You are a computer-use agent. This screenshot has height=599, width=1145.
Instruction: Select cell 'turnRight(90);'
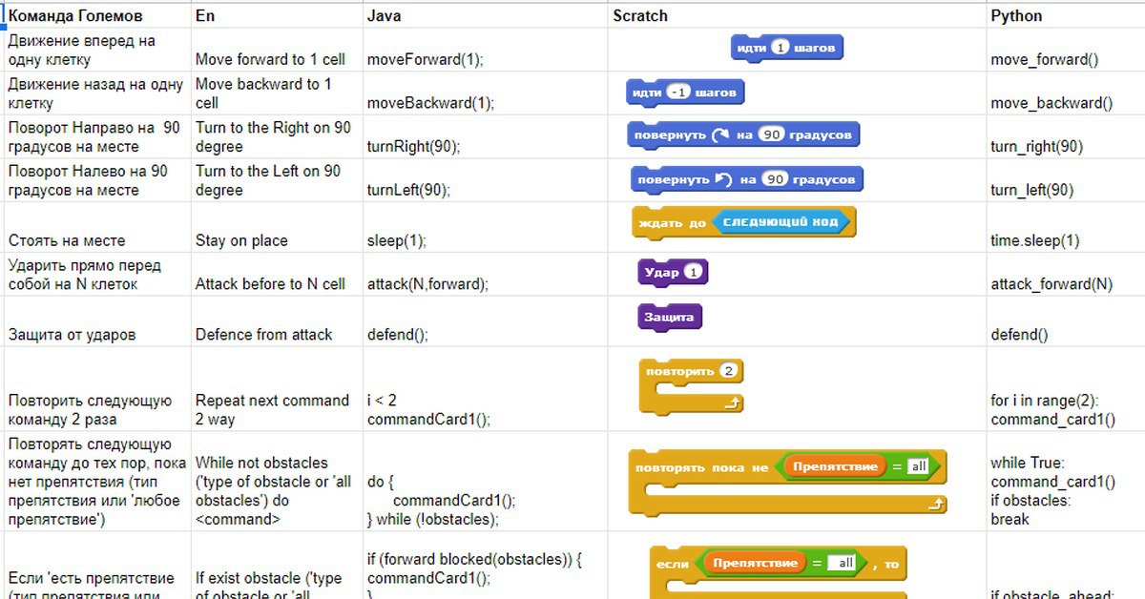point(485,136)
